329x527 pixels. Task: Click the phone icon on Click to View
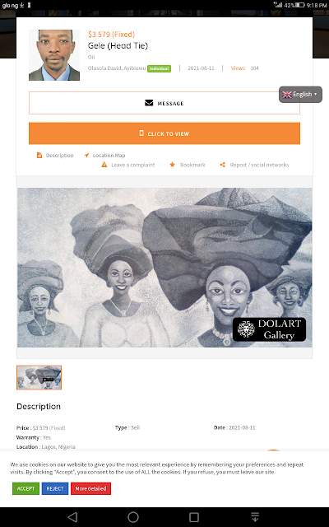pyautogui.click(x=141, y=133)
